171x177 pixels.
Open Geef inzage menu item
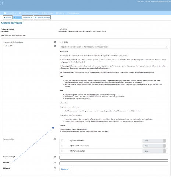click(x=47, y=13)
